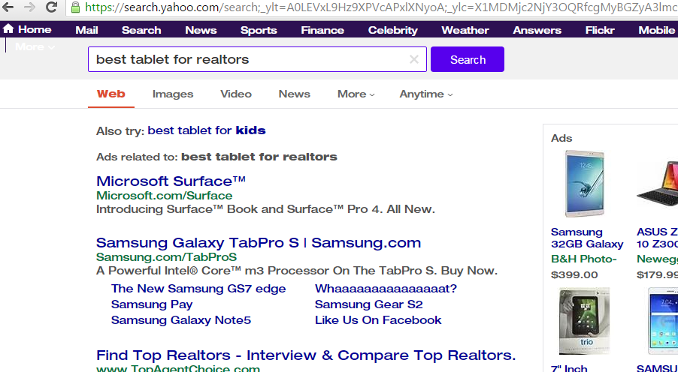Image resolution: width=678 pixels, height=372 pixels.
Task: Open Find Top Realtors ad title
Action: coord(306,355)
